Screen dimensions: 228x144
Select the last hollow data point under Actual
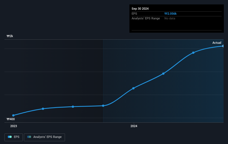click(223, 46)
